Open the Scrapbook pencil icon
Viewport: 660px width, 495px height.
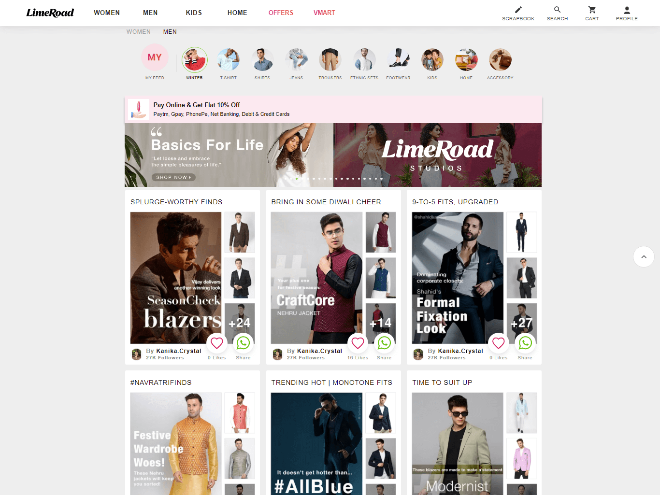point(518,10)
